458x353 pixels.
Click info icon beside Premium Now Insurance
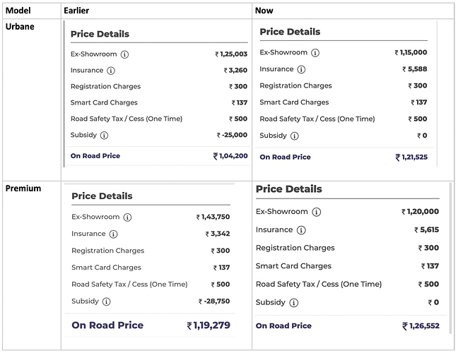tap(301, 230)
